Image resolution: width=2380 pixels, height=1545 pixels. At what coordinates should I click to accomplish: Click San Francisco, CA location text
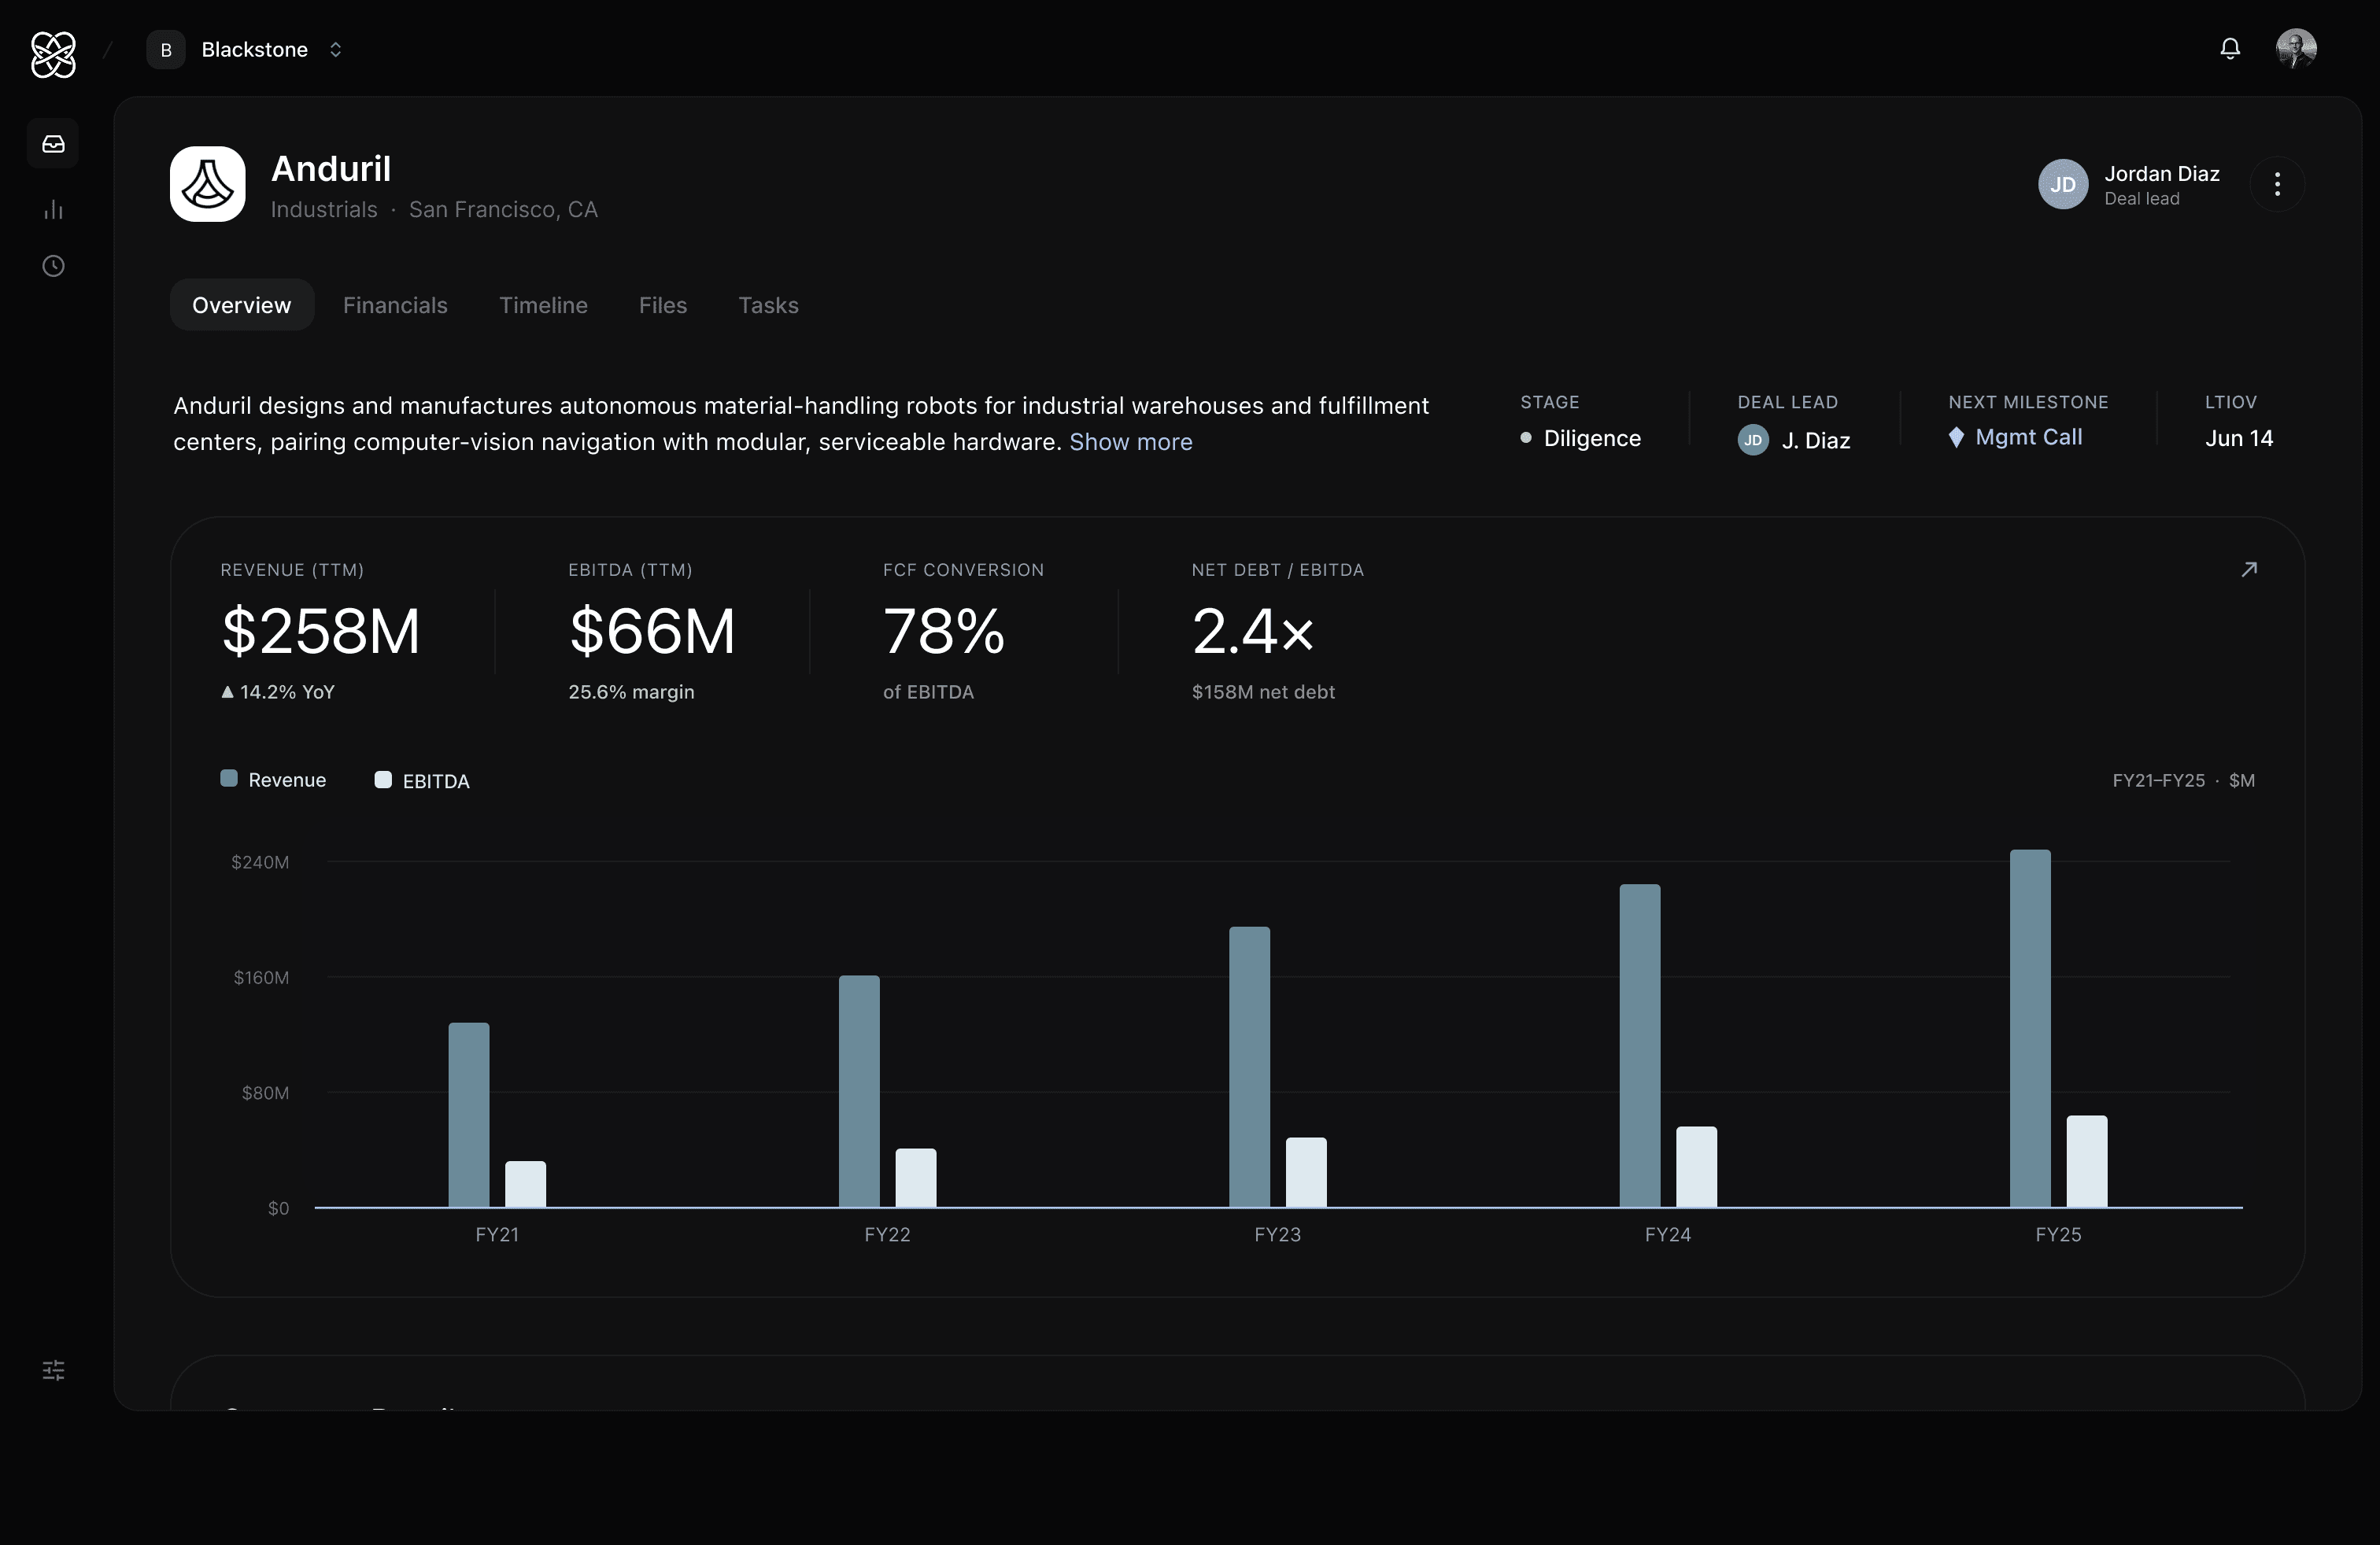tap(503, 210)
